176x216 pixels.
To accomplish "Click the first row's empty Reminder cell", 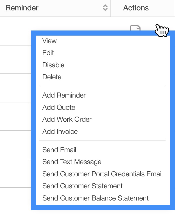I will coord(15,31).
